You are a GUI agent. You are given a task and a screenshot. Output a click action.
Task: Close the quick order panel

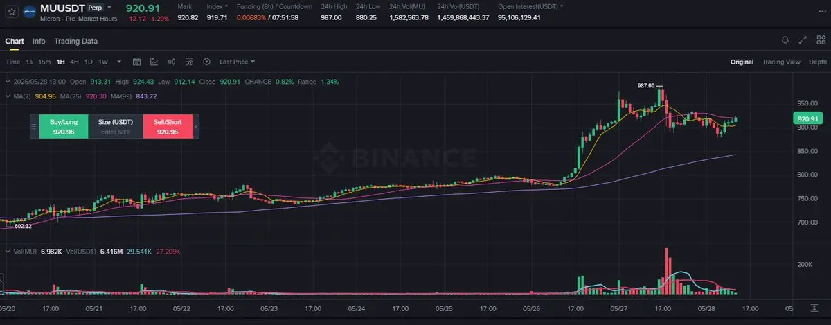195,126
